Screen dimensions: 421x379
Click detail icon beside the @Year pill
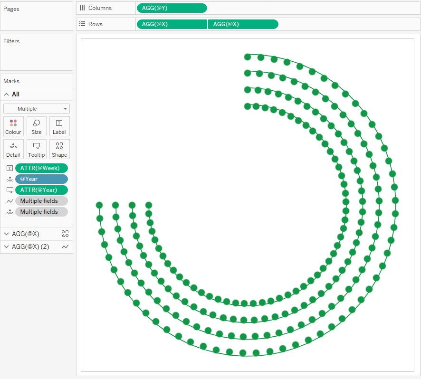(10, 179)
